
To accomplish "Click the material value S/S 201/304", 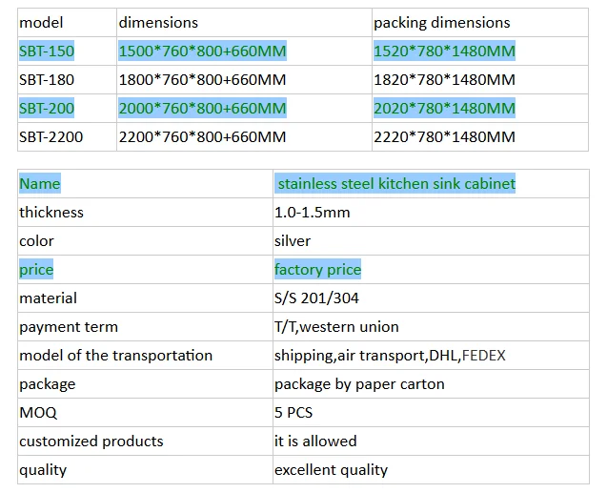I will click(x=316, y=298).
